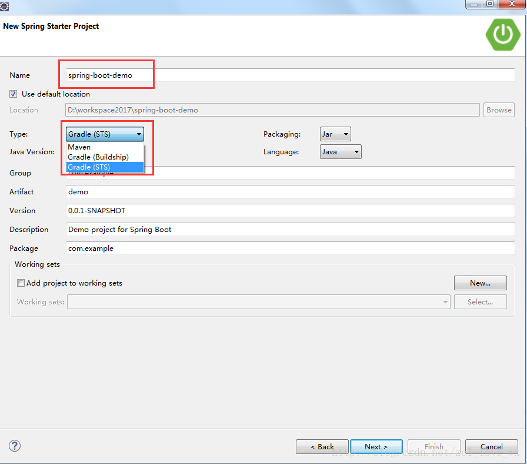
Task: Click the Finish button
Action: pyautogui.click(x=434, y=446)
